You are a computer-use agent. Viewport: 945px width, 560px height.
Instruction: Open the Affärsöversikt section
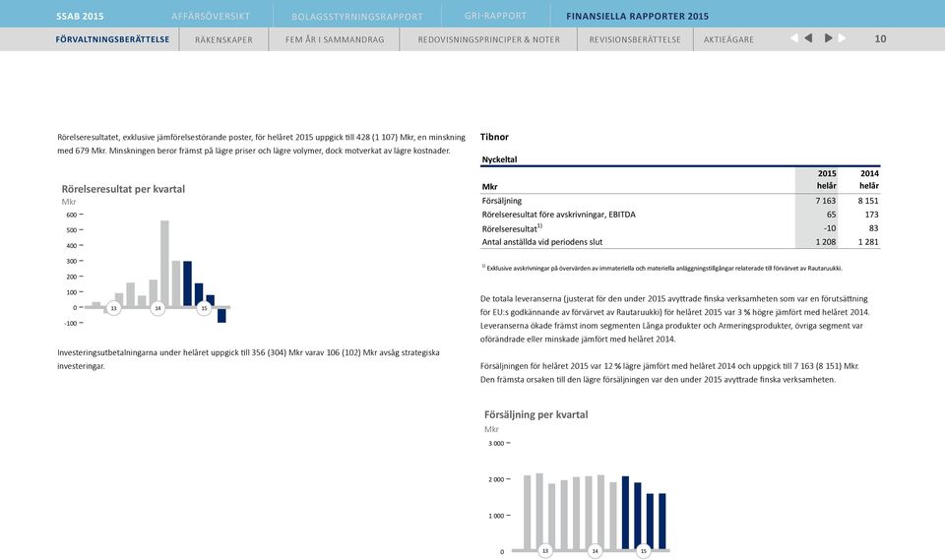211,17
